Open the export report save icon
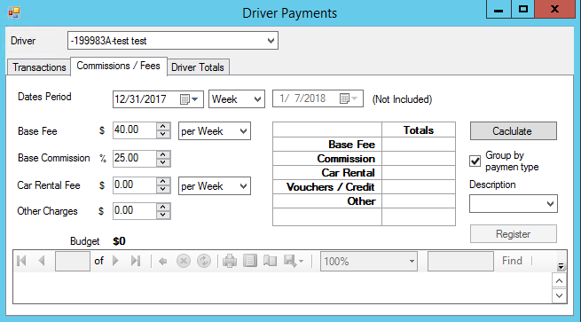581x322 pixels. coord(294,261)
